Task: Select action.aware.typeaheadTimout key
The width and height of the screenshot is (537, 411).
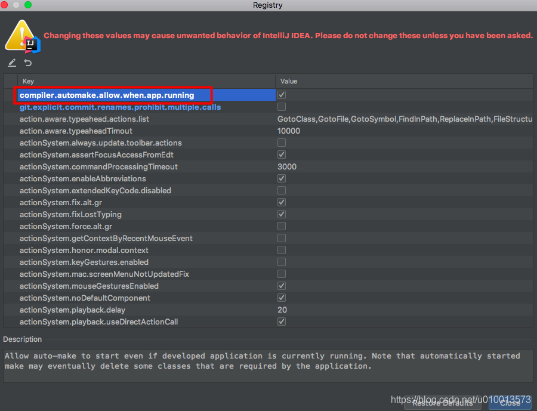Action: point(76,131)
